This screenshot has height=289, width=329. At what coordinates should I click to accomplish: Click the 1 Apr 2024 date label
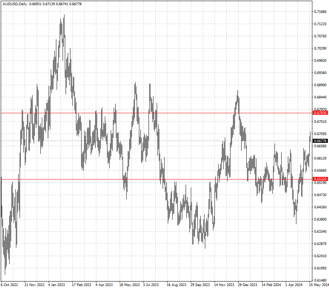click(x=294, y=285)
